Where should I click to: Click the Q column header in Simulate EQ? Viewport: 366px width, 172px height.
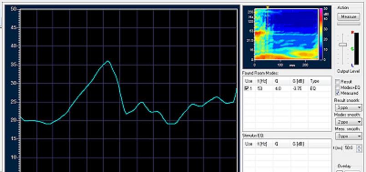click(x=276, y=144)
